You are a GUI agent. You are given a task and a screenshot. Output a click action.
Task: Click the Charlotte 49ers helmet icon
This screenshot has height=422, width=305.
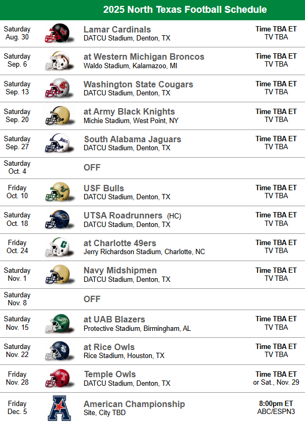point(59,247)
